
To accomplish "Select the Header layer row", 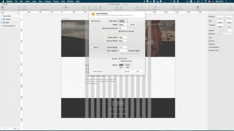I will click(x=10, y=19).
